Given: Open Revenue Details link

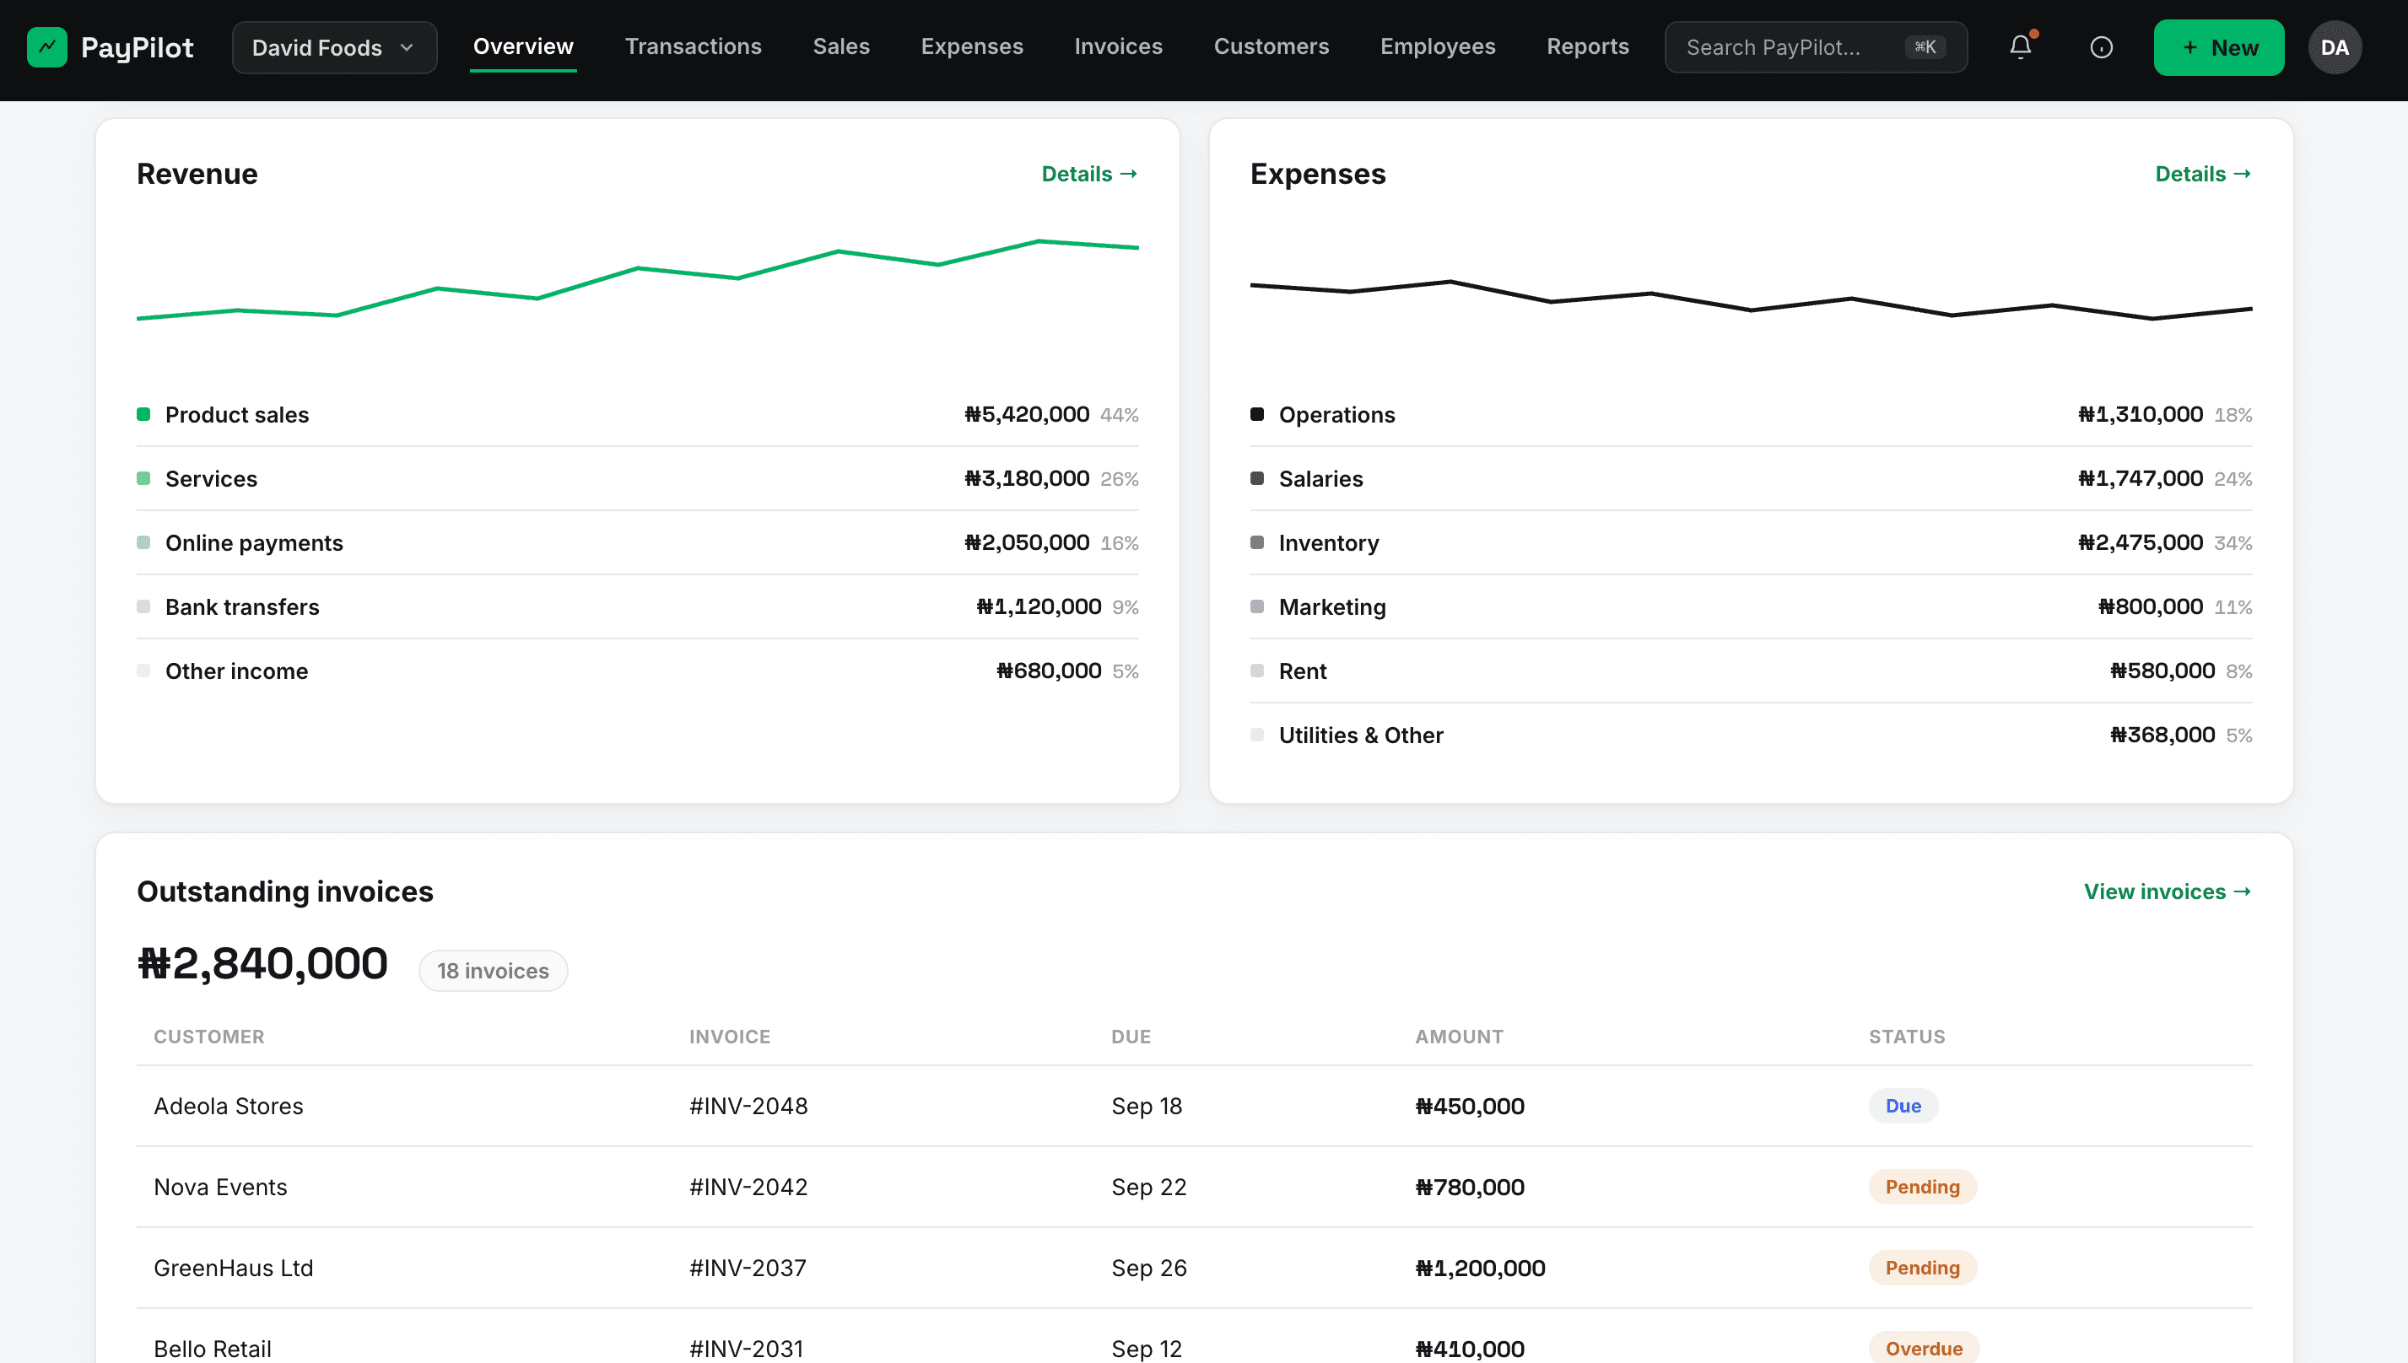Looking at the screenshot, I should 1090,174.
